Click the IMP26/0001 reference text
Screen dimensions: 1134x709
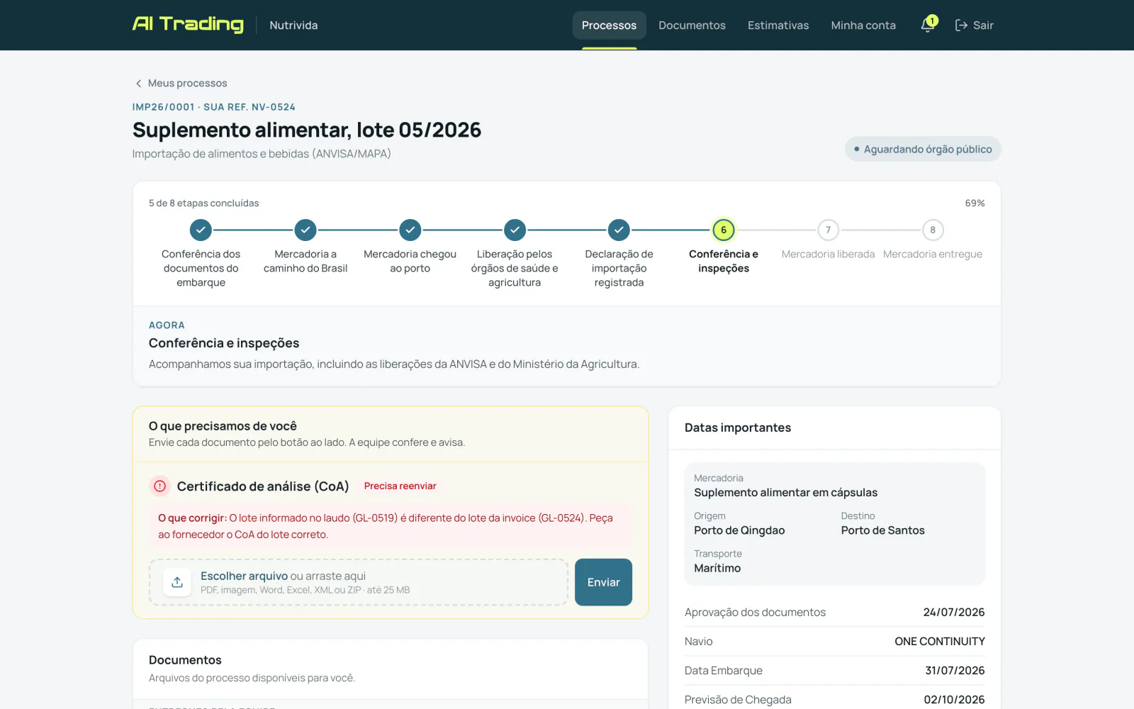(x=163, y=107)
